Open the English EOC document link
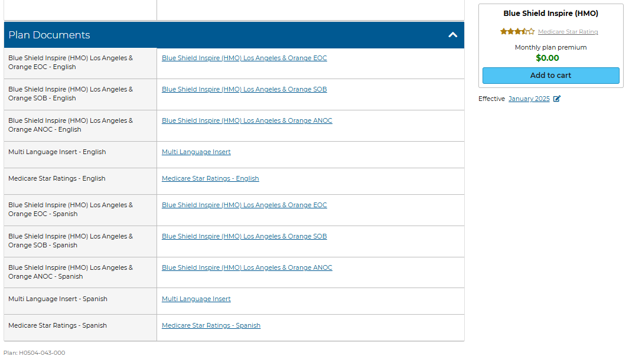 click(245, 58)
